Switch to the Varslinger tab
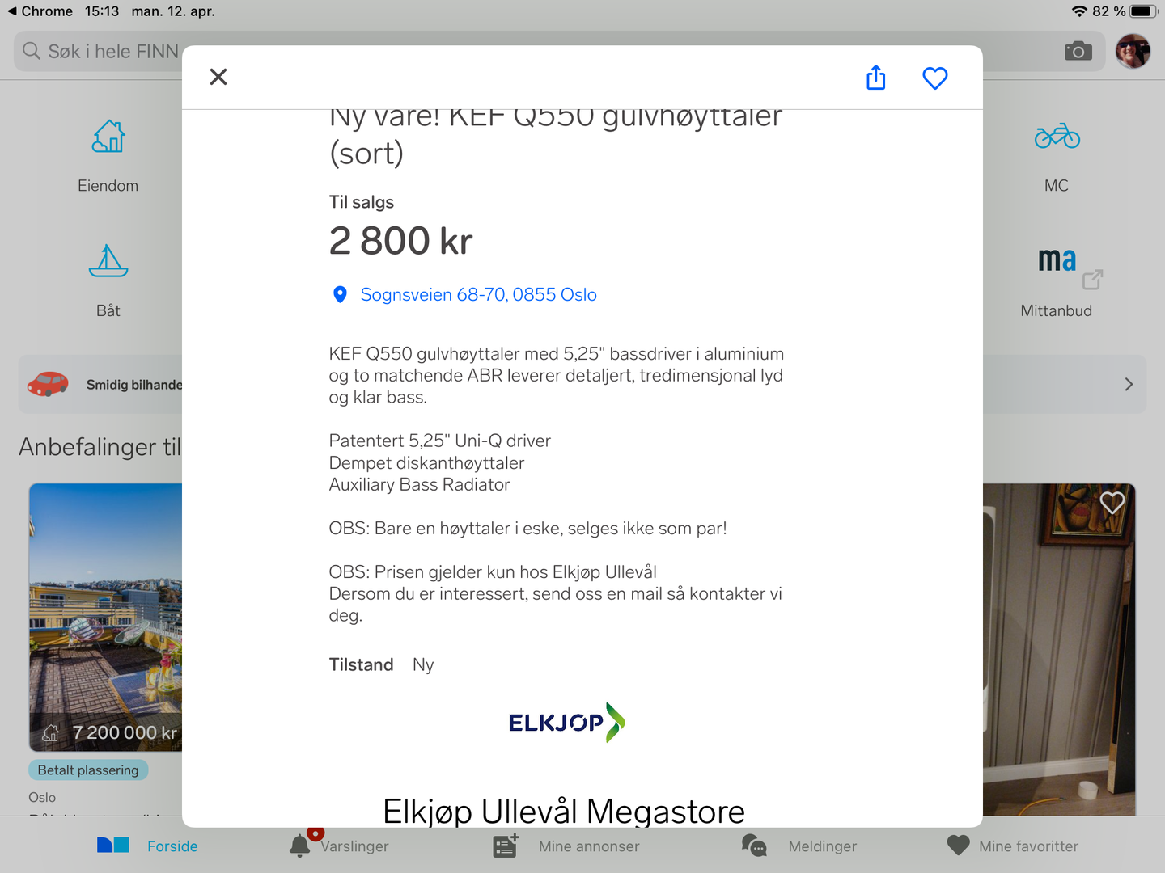 [339, 846]
